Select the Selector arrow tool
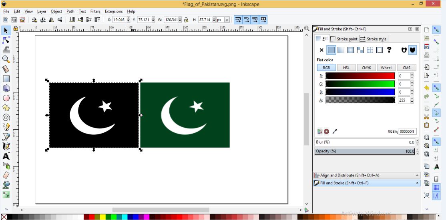This screenshot has width=446, height=220. tap(6, 30)
